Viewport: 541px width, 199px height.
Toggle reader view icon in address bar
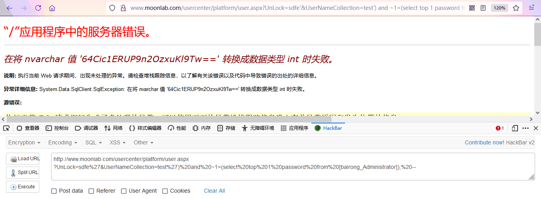pos(483,8)
